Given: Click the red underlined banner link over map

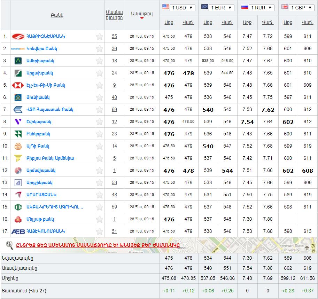Looking at the screenshot, I should 98,245.
